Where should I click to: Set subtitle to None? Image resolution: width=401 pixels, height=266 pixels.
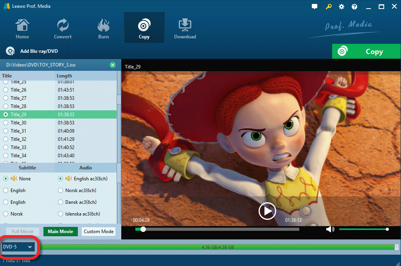coord(5,178)
